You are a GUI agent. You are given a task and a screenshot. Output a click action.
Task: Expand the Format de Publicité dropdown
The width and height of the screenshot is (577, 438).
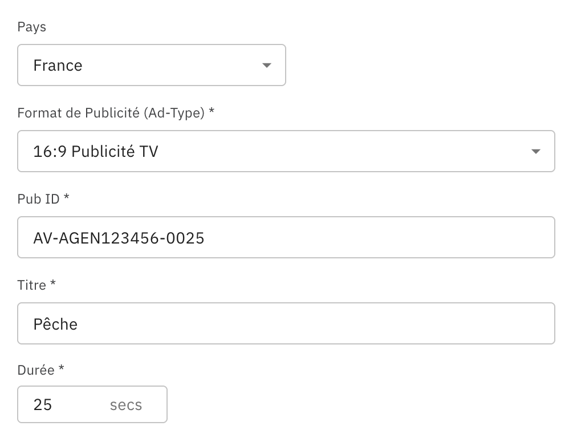(x=286, y=151)
